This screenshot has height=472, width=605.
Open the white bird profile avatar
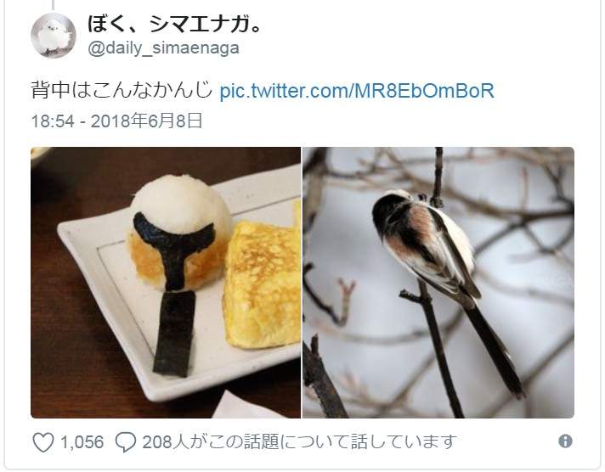tap(54, 35)
